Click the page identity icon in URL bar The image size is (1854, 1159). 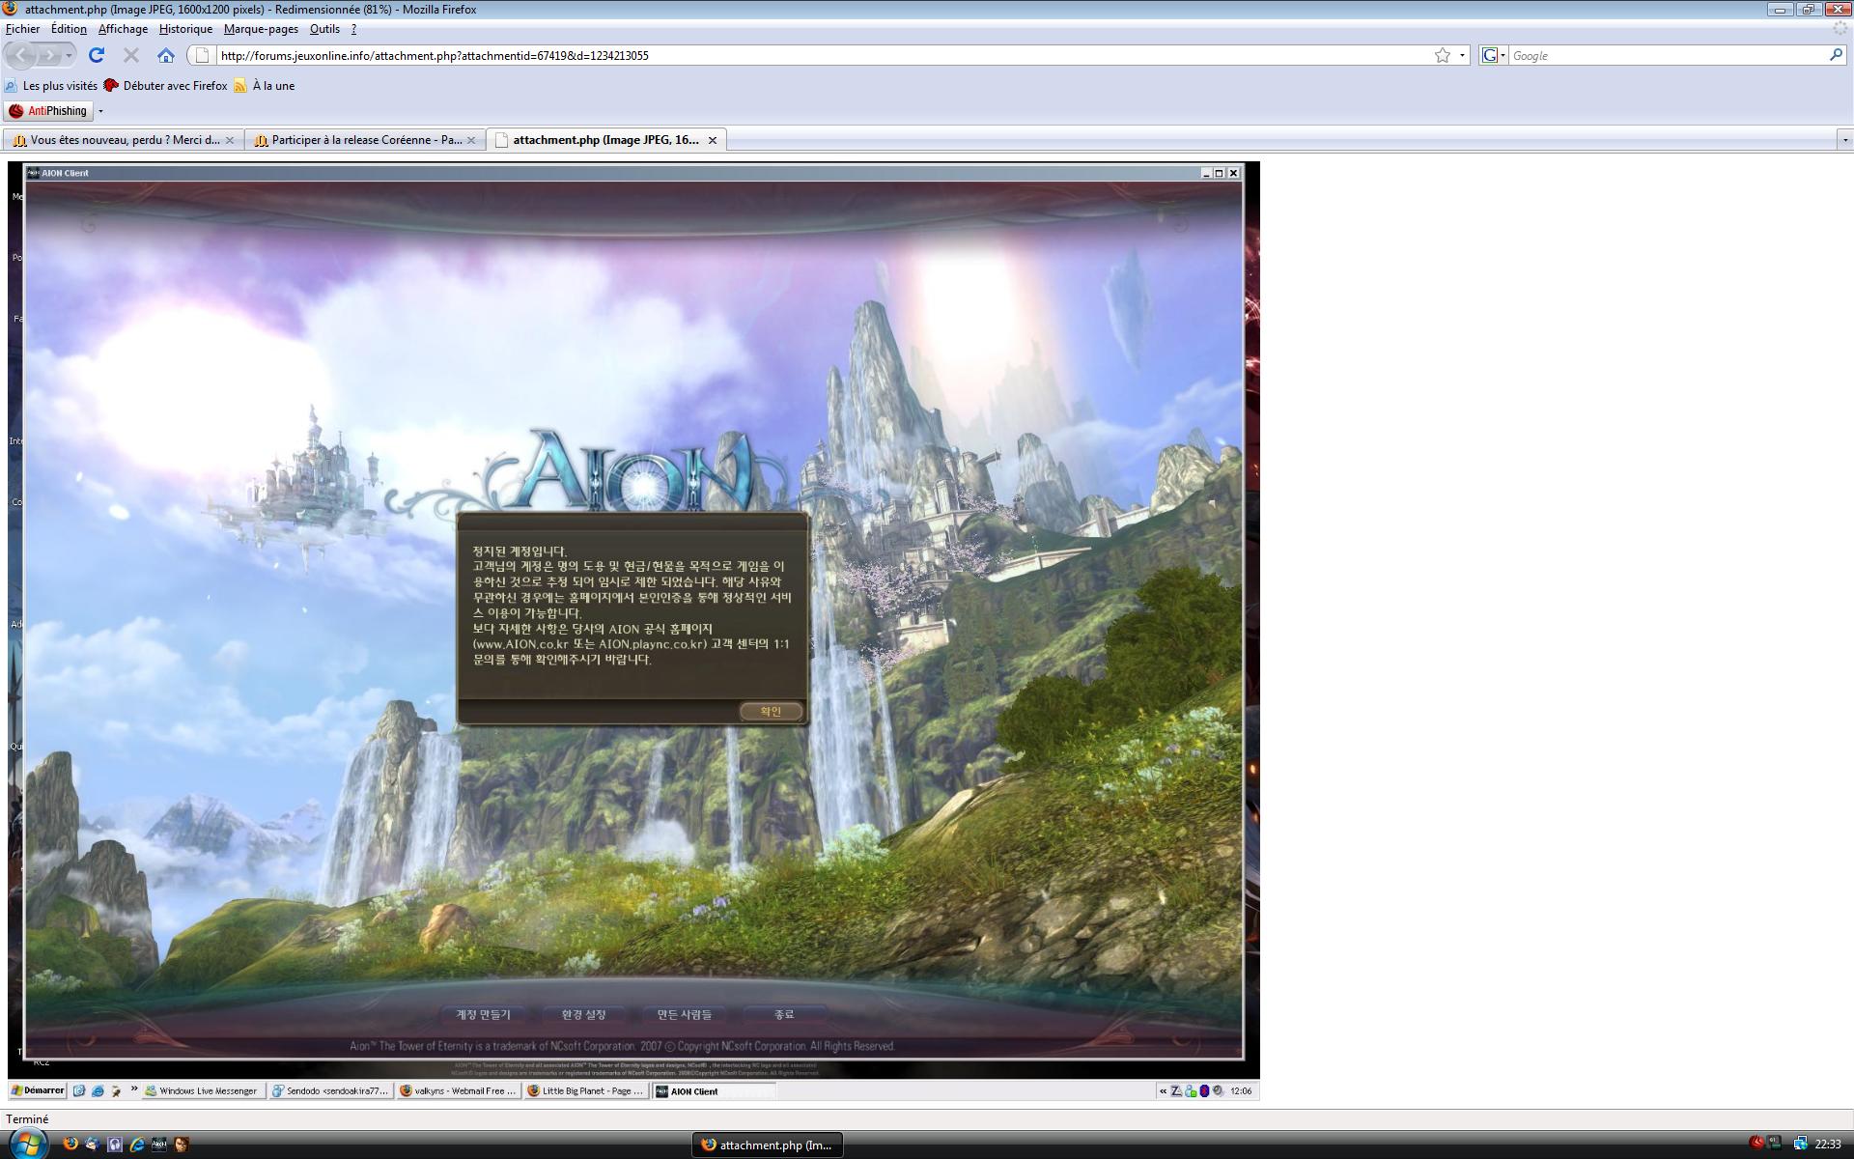tap(203, 55)
